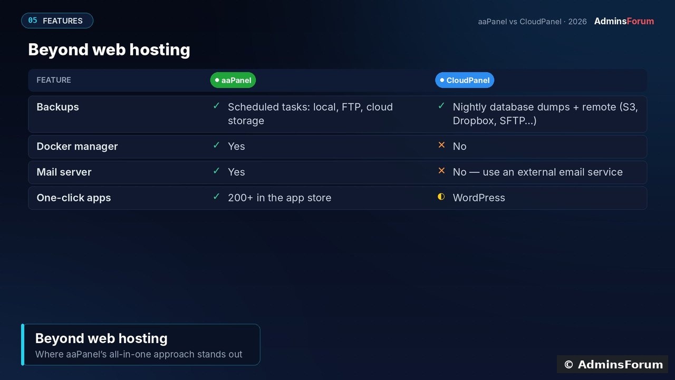Click the orange X in Mail server row
The image size is (675, 380).
[441, 171]
